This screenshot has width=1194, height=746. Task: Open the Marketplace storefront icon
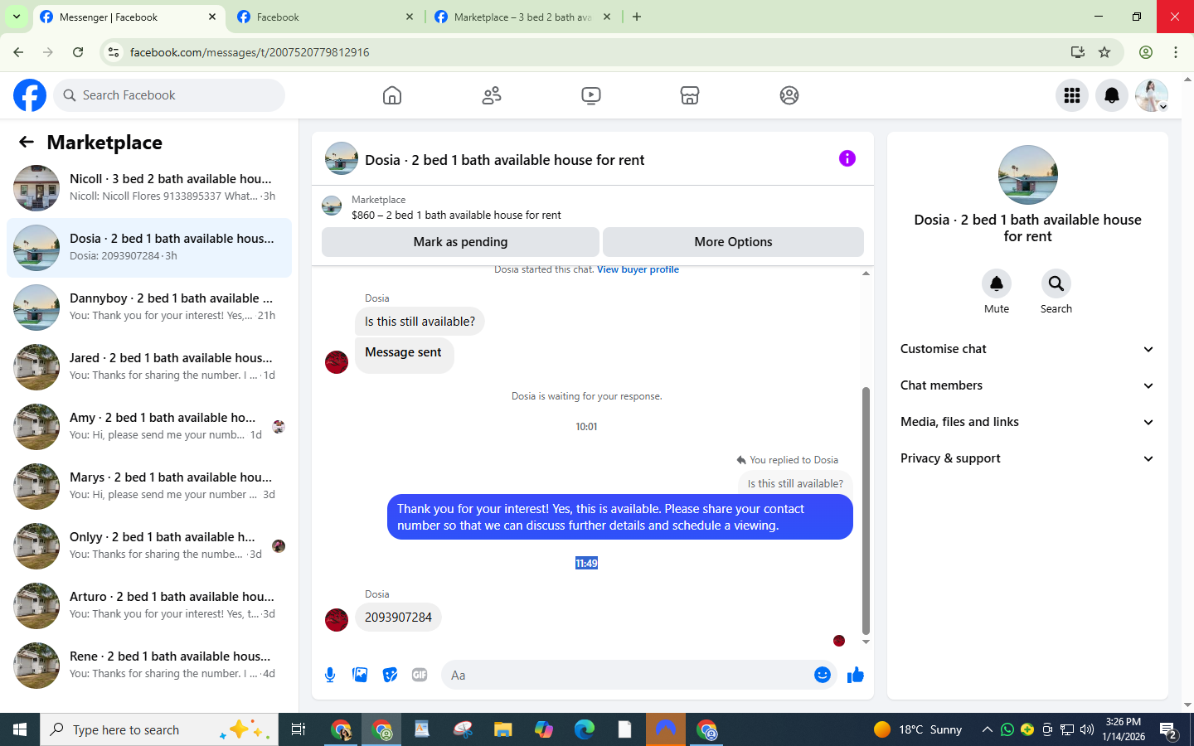pos(690,95)
